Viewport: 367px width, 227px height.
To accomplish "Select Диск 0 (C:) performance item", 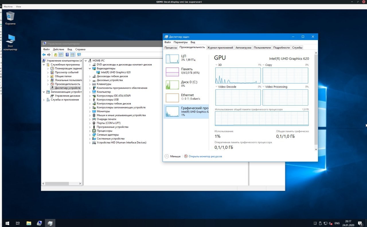I will 186,84.
